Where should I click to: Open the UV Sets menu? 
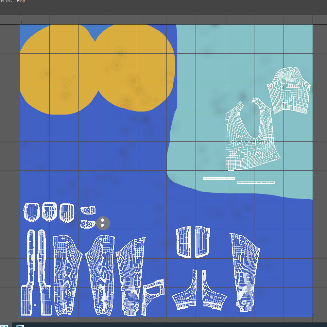[x=6, y=1]
